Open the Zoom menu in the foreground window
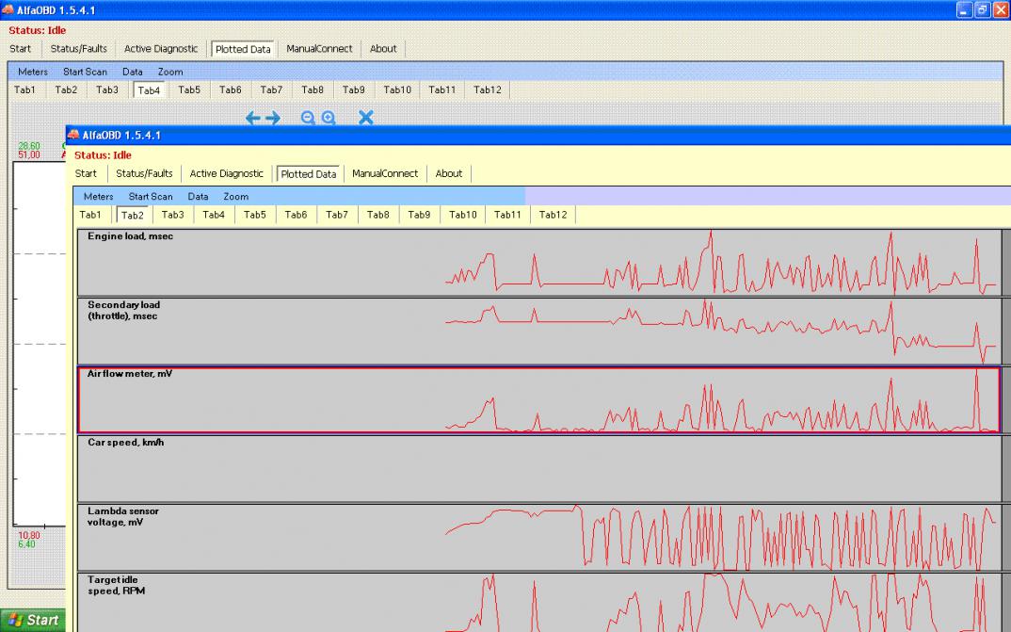Image resolution: width=1011 pixels, height=632 pixels. [x=236, y=197]
